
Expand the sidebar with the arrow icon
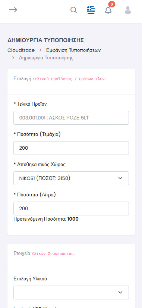pos(13,10)
